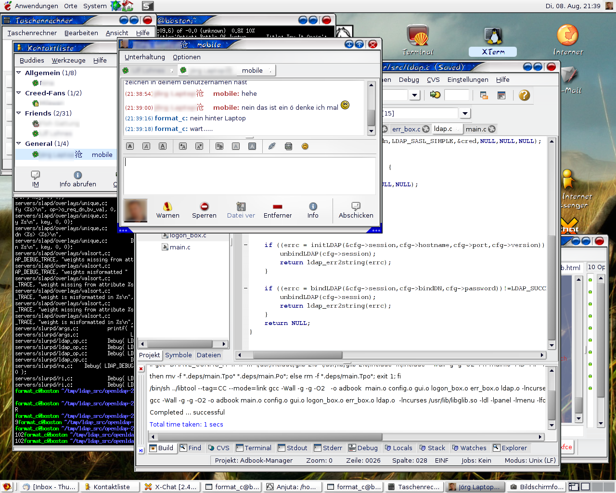Screen dimensions: 616x493
Task: Click the insert link icon in chat toolbar
Action: (272, 146)
